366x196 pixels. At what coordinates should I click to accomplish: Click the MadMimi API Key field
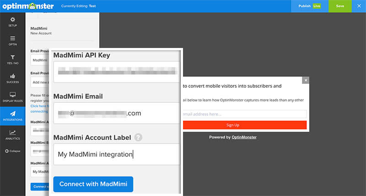(117, 72)
